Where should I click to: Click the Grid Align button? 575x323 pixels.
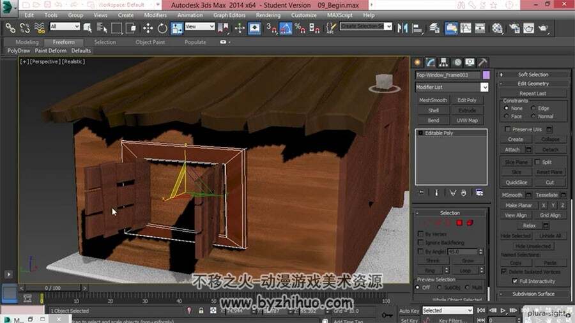point(550,215)
